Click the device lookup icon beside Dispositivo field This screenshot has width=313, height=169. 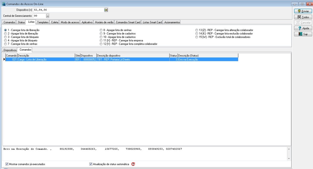tap(106, 10)
